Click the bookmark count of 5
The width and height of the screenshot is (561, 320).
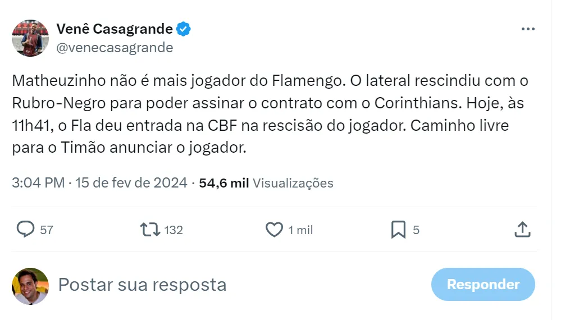[x=416, y=230]
